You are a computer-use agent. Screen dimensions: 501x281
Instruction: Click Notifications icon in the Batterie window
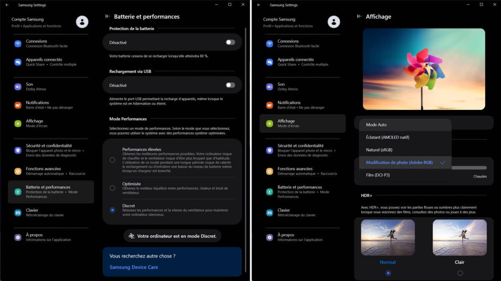click(x=18, y=105)
